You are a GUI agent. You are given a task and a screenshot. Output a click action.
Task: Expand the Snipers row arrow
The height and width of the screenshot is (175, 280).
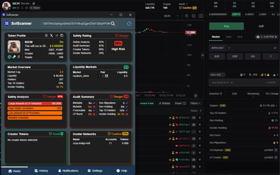[277, 106]
